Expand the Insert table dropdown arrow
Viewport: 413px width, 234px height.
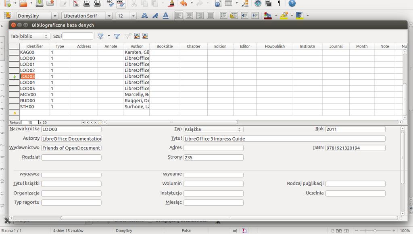click(236, 3)
